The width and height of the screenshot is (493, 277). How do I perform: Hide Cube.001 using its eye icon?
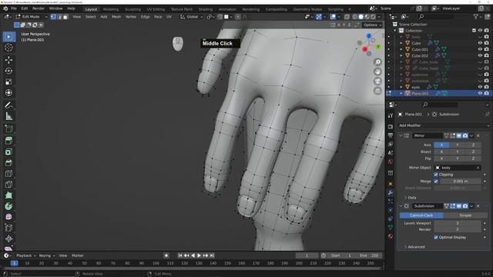coord(480,49)
